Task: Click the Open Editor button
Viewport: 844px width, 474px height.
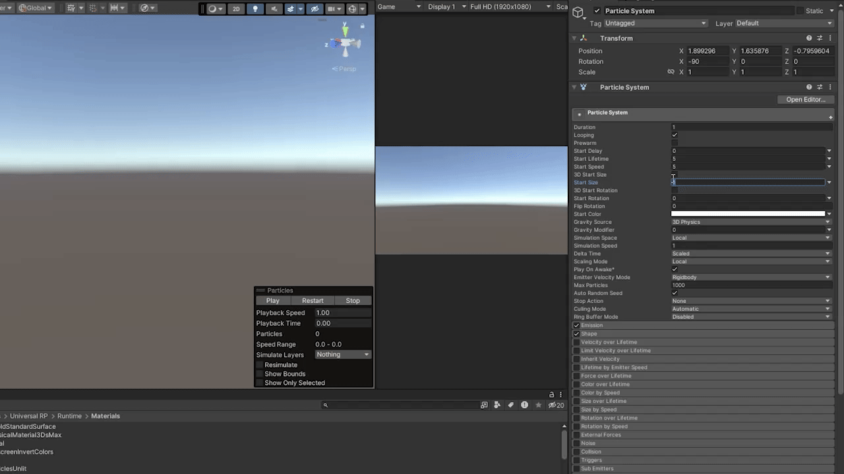Action: pyautogui.click(x=805, y=99)
